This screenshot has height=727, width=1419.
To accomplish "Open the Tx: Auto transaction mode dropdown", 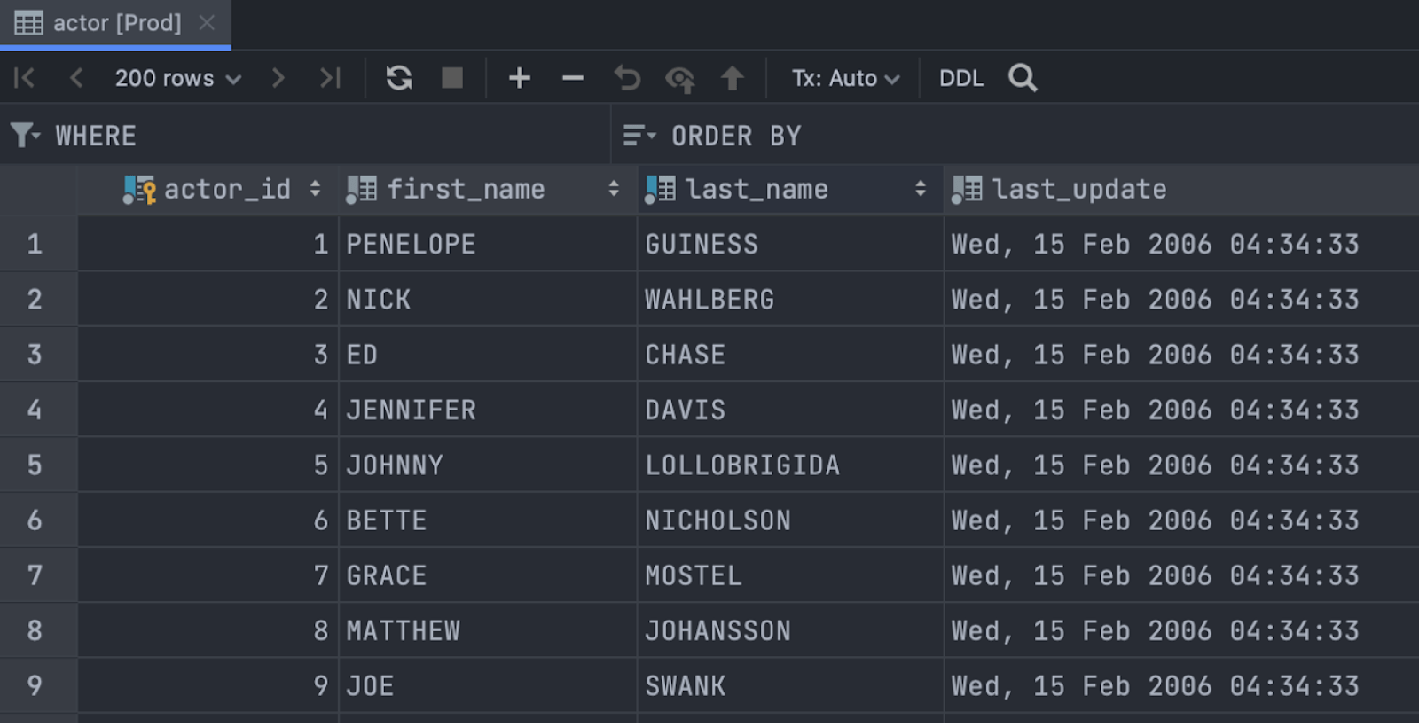I will 845,78.
